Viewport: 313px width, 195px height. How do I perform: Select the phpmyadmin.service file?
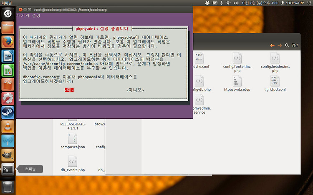199,104
